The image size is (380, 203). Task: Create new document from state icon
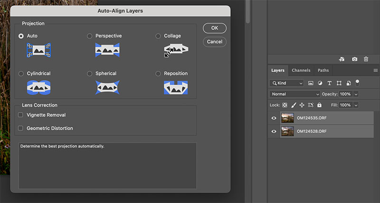[342, 59]
